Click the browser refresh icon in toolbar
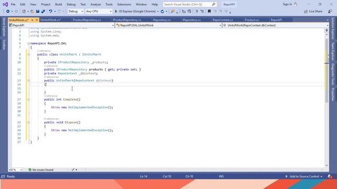Viewport: 337px width, 189px height. [x=162, y=12]
